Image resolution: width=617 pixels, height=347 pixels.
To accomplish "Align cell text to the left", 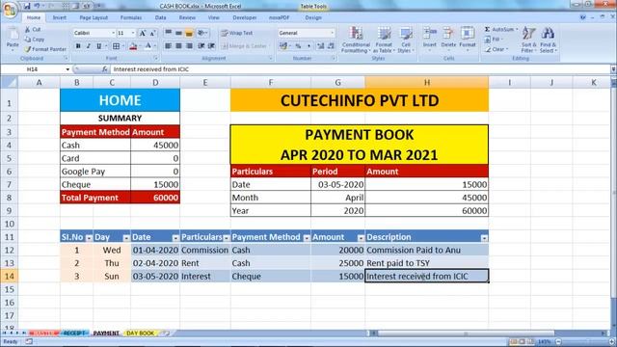I will click(x=168, y=46).
